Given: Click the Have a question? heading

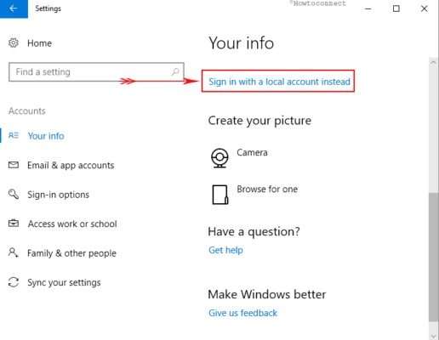Looking at the screenshot, I should [x=254, y=232].
